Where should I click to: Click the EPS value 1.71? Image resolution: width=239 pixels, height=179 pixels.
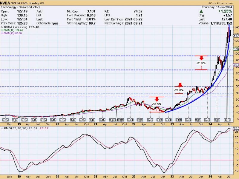139,15
